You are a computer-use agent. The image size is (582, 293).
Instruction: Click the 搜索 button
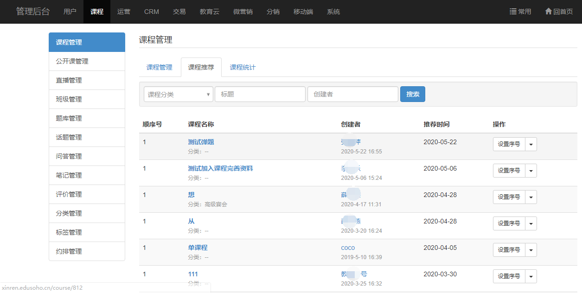point(412,94)
